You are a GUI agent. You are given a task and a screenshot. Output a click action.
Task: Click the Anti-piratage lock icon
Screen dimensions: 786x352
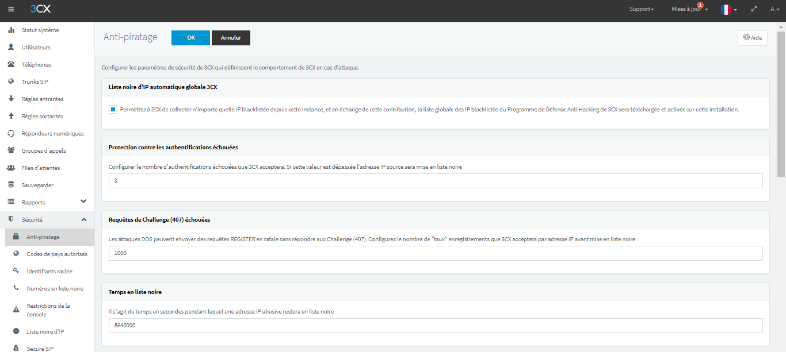pos(16,237)
